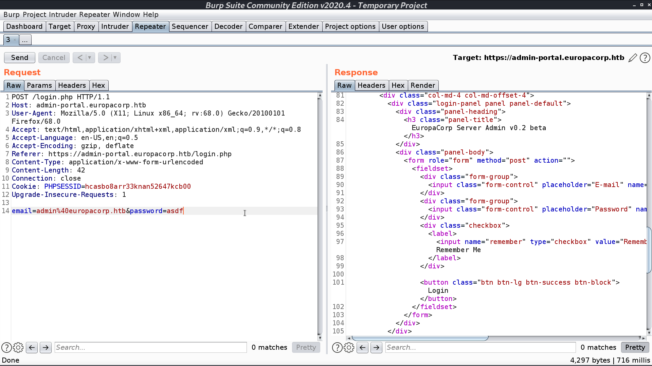Render the response

(x=423, y=85)
